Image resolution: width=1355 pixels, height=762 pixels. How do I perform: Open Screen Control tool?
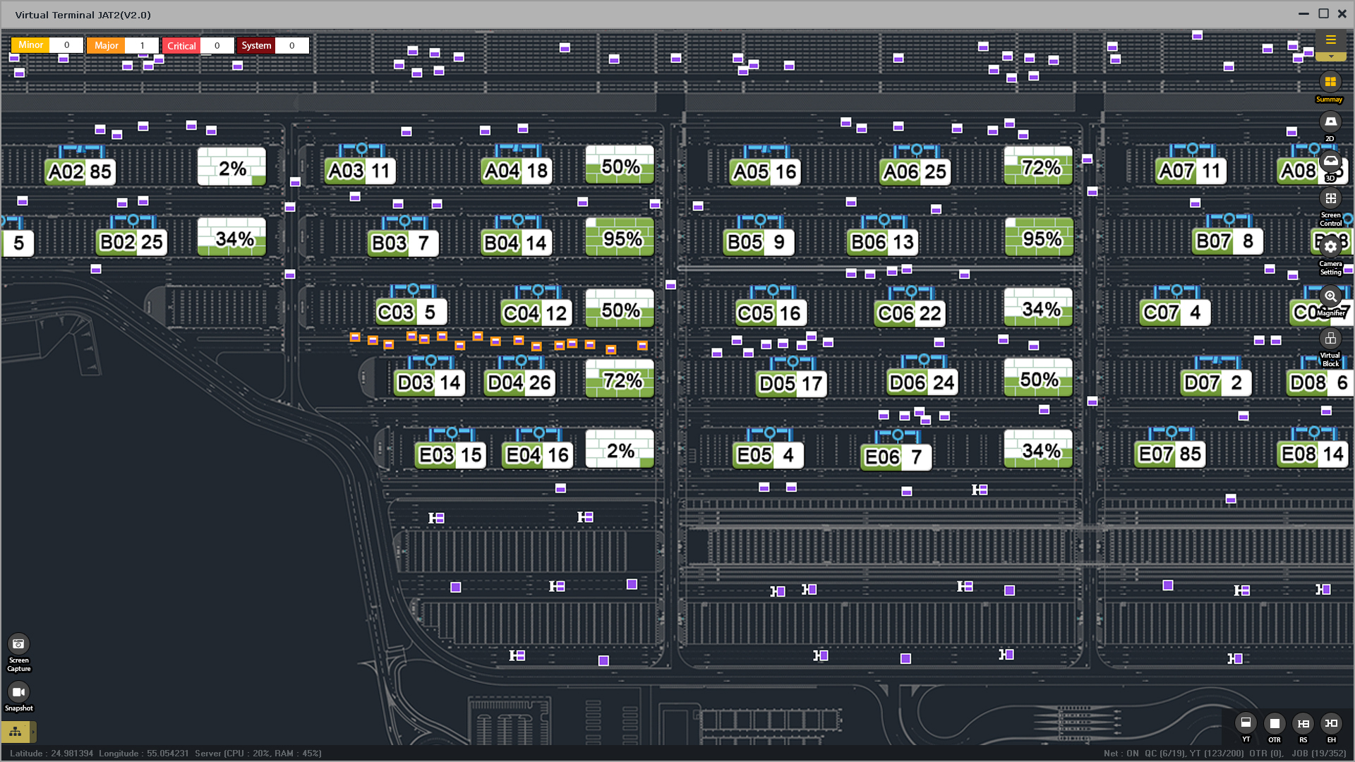pos(1330,199)
